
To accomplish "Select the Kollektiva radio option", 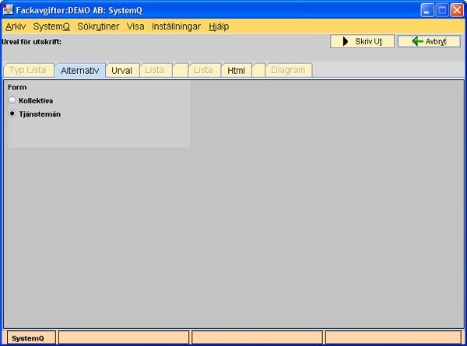I will [12, 100].
